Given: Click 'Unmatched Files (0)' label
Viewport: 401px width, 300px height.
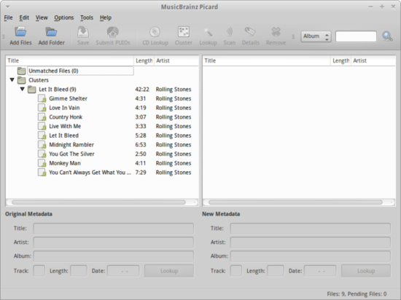Looking at the screenshot, I should point(53,71).
